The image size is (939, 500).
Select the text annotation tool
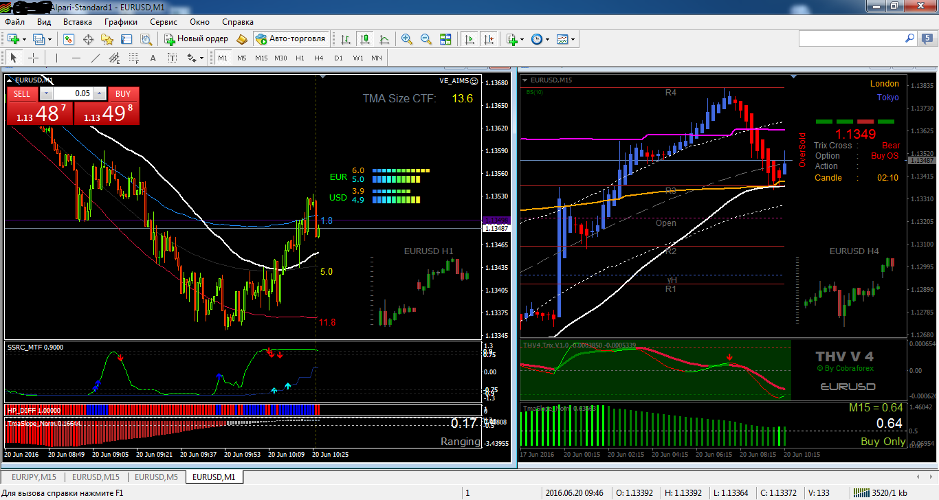(153, 58)
